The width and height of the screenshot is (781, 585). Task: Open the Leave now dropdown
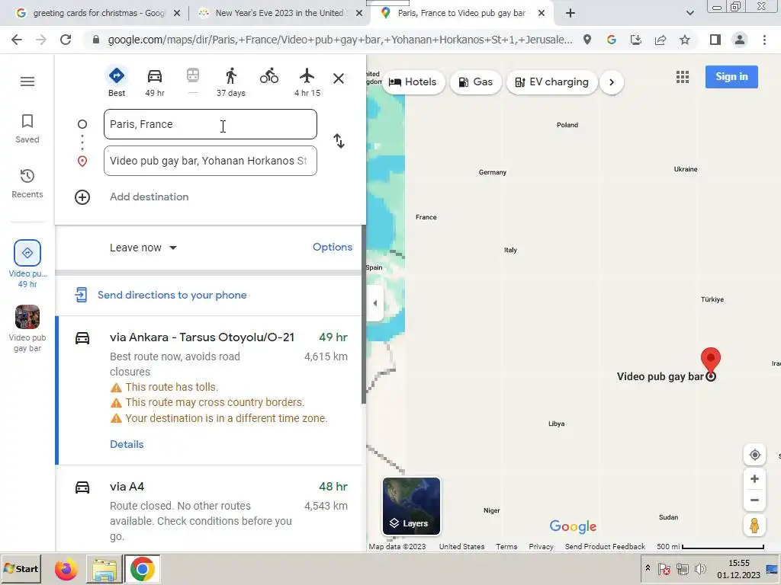point(143,248)
